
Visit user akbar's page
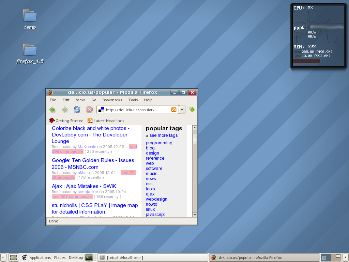(x=83, y=173)
